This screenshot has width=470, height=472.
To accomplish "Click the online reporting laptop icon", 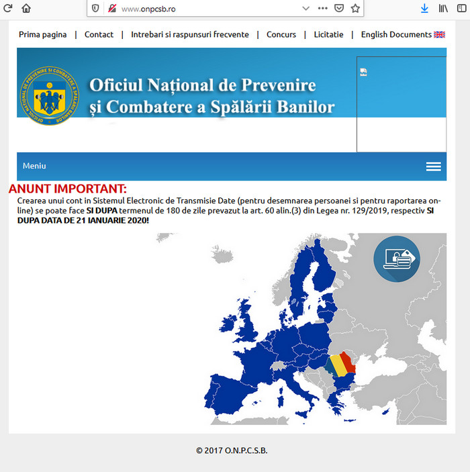I will (x=397, y=259).
